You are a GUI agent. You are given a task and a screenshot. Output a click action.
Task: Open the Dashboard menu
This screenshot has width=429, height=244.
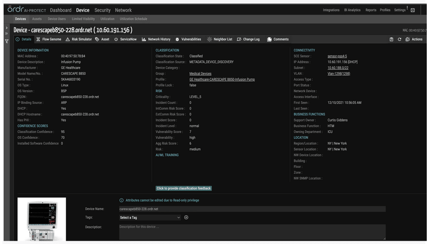pyautogui.click(x=61, y=10)
